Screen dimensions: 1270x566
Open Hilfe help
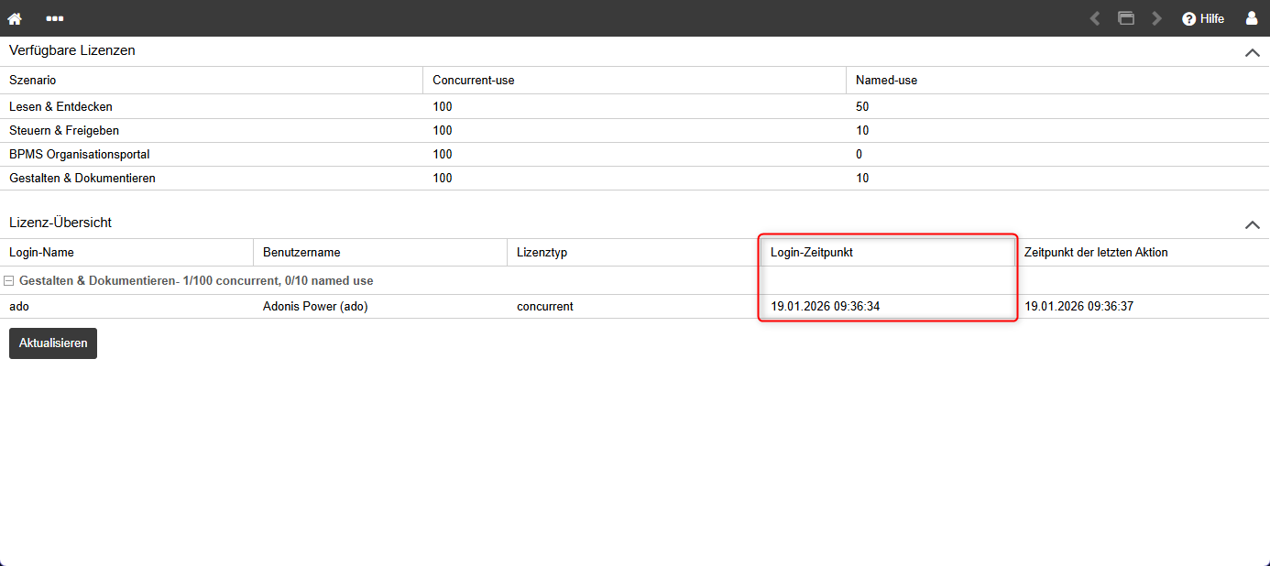1203,18
